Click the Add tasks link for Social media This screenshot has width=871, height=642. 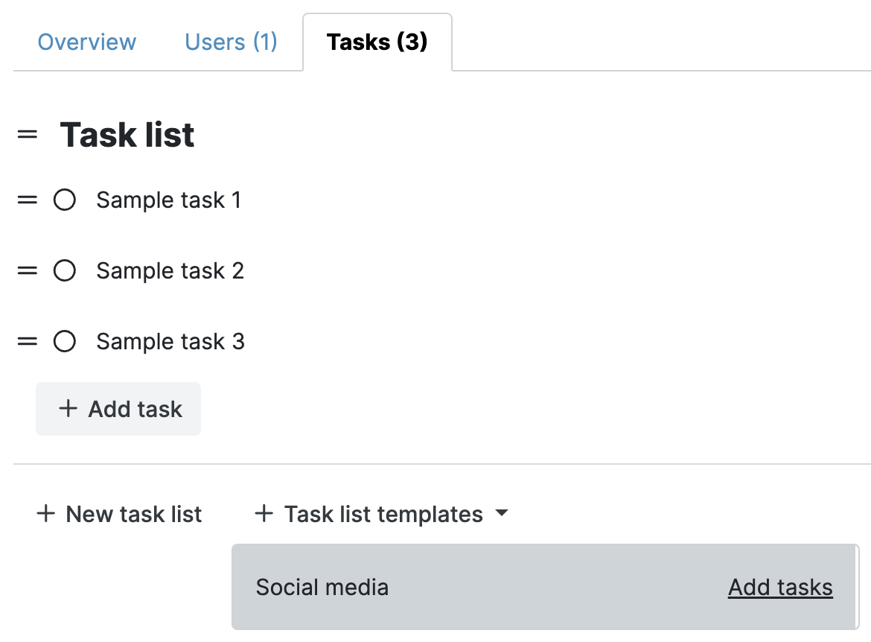pos(780,587)
